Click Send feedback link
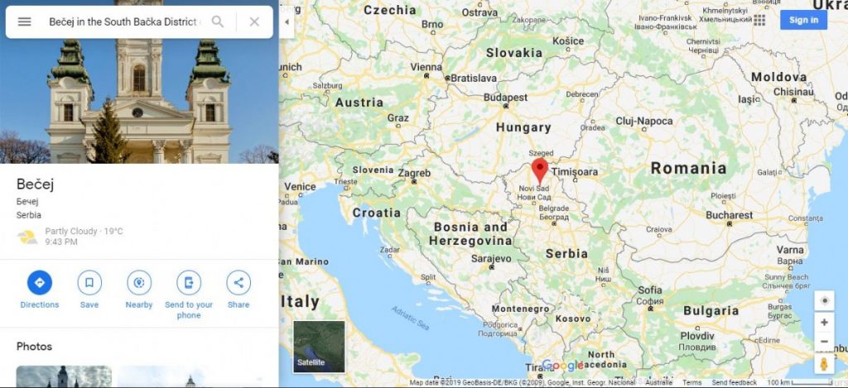Viewport: 848px width, 388px height. tap(734, 382)
